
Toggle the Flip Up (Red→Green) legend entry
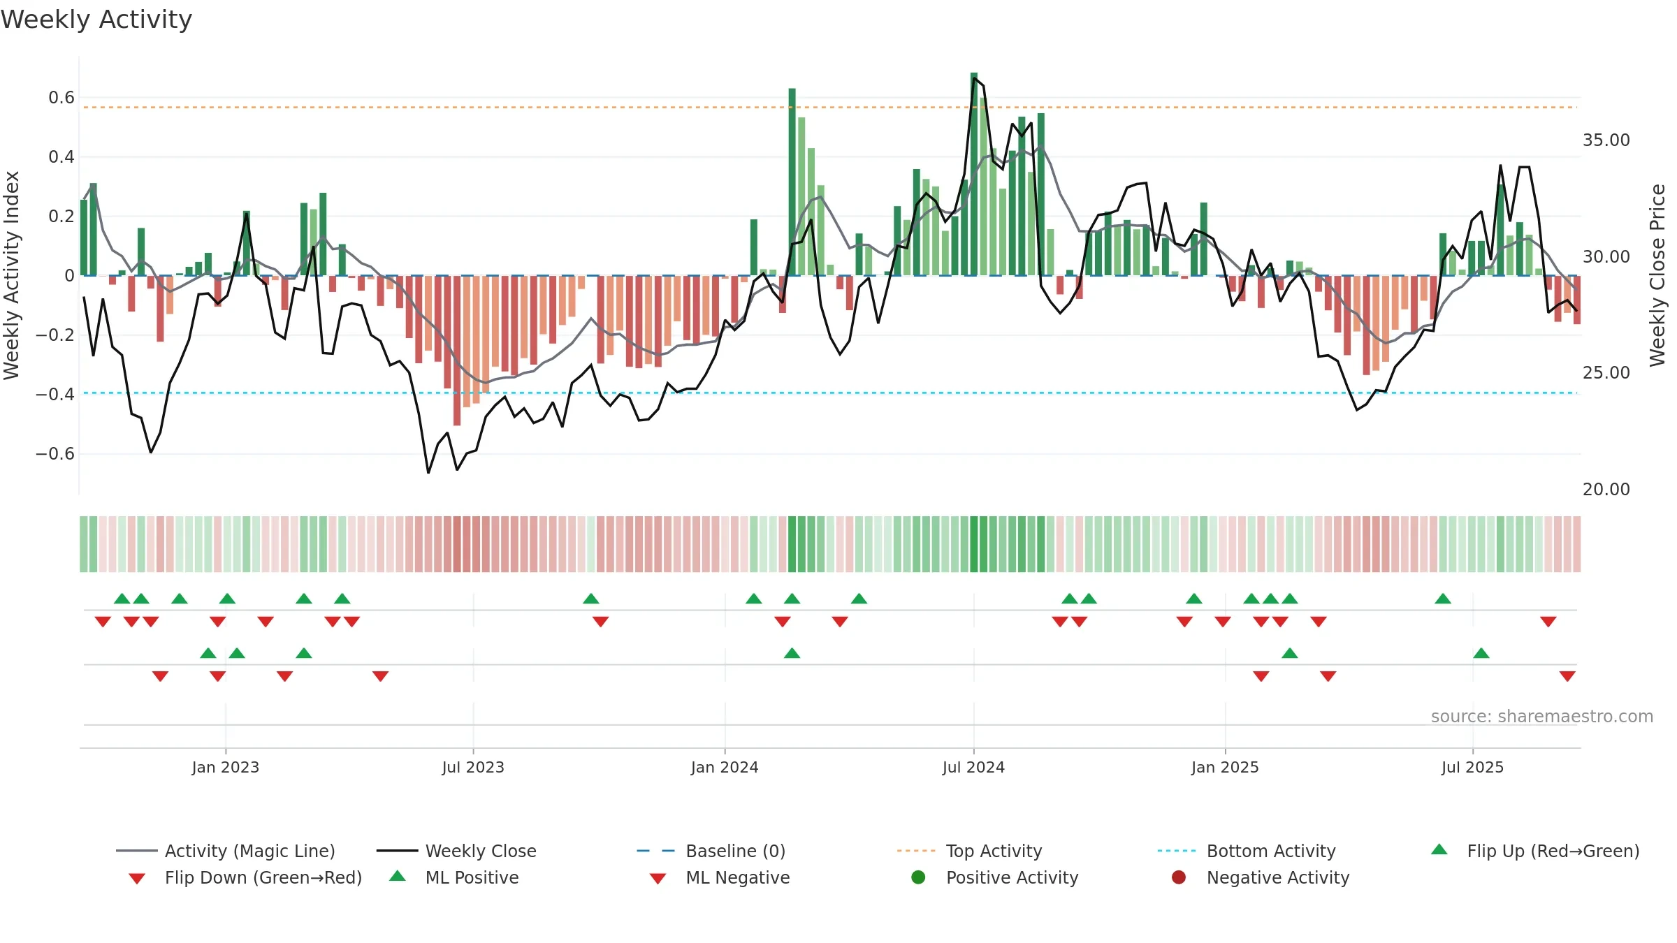click(1535, 851)
